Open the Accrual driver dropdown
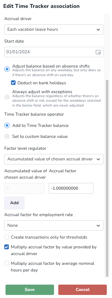112x298 pixels. (54, 30)
